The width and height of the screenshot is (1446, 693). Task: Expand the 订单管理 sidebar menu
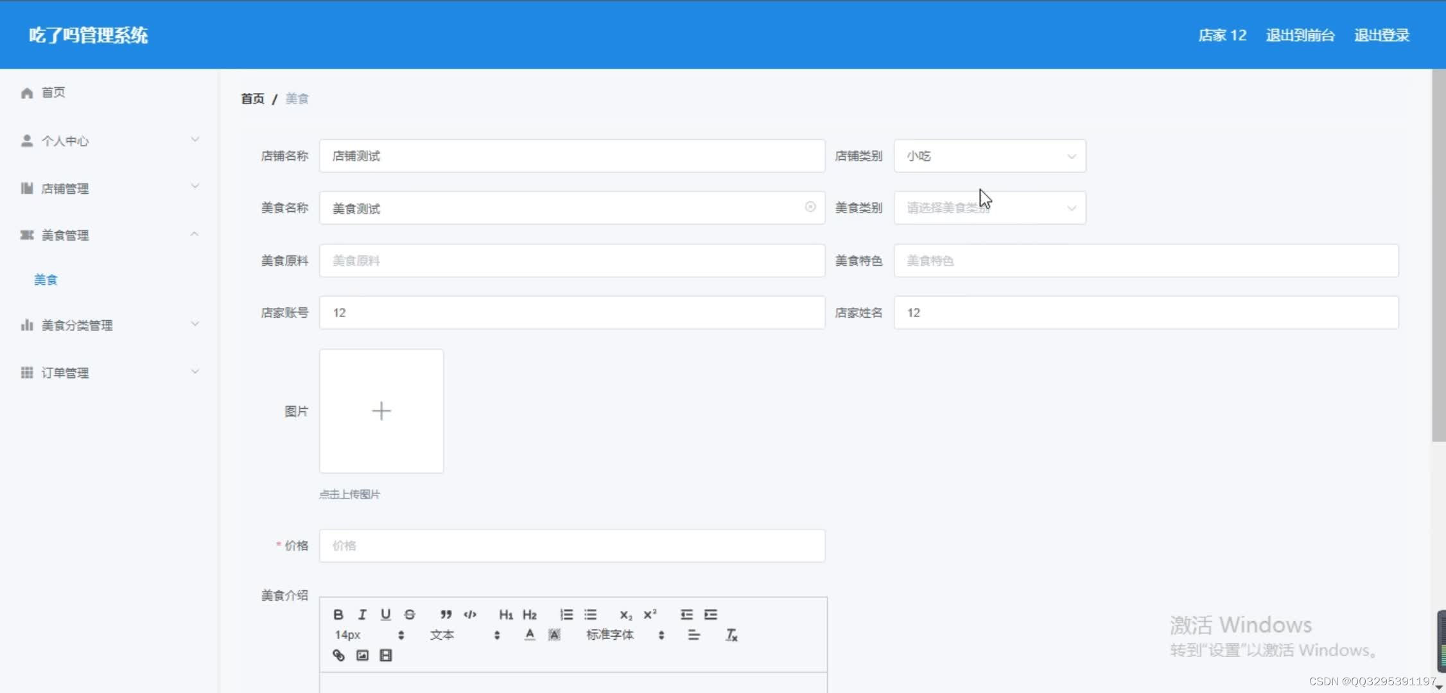pos(109,373)
